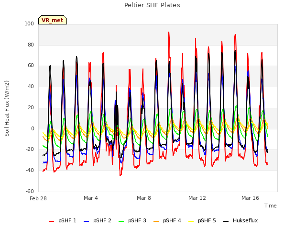Click the Time axis title

click(x=271, y=206)
